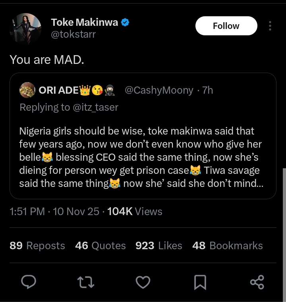Open the quoted tweet text body
This screenshot has width=286, height=302.
[x=139, y=157]
